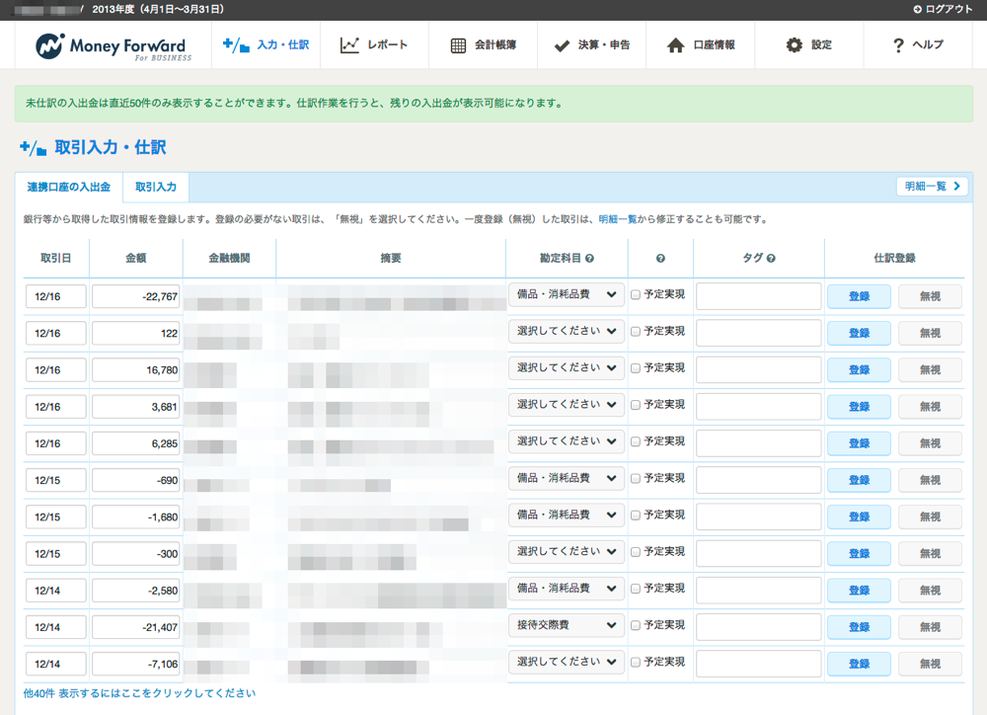Expand 勘定科目 dropdown for the 3,681 row
This screenshot has width=987, height=715.
tap(567, 405)
